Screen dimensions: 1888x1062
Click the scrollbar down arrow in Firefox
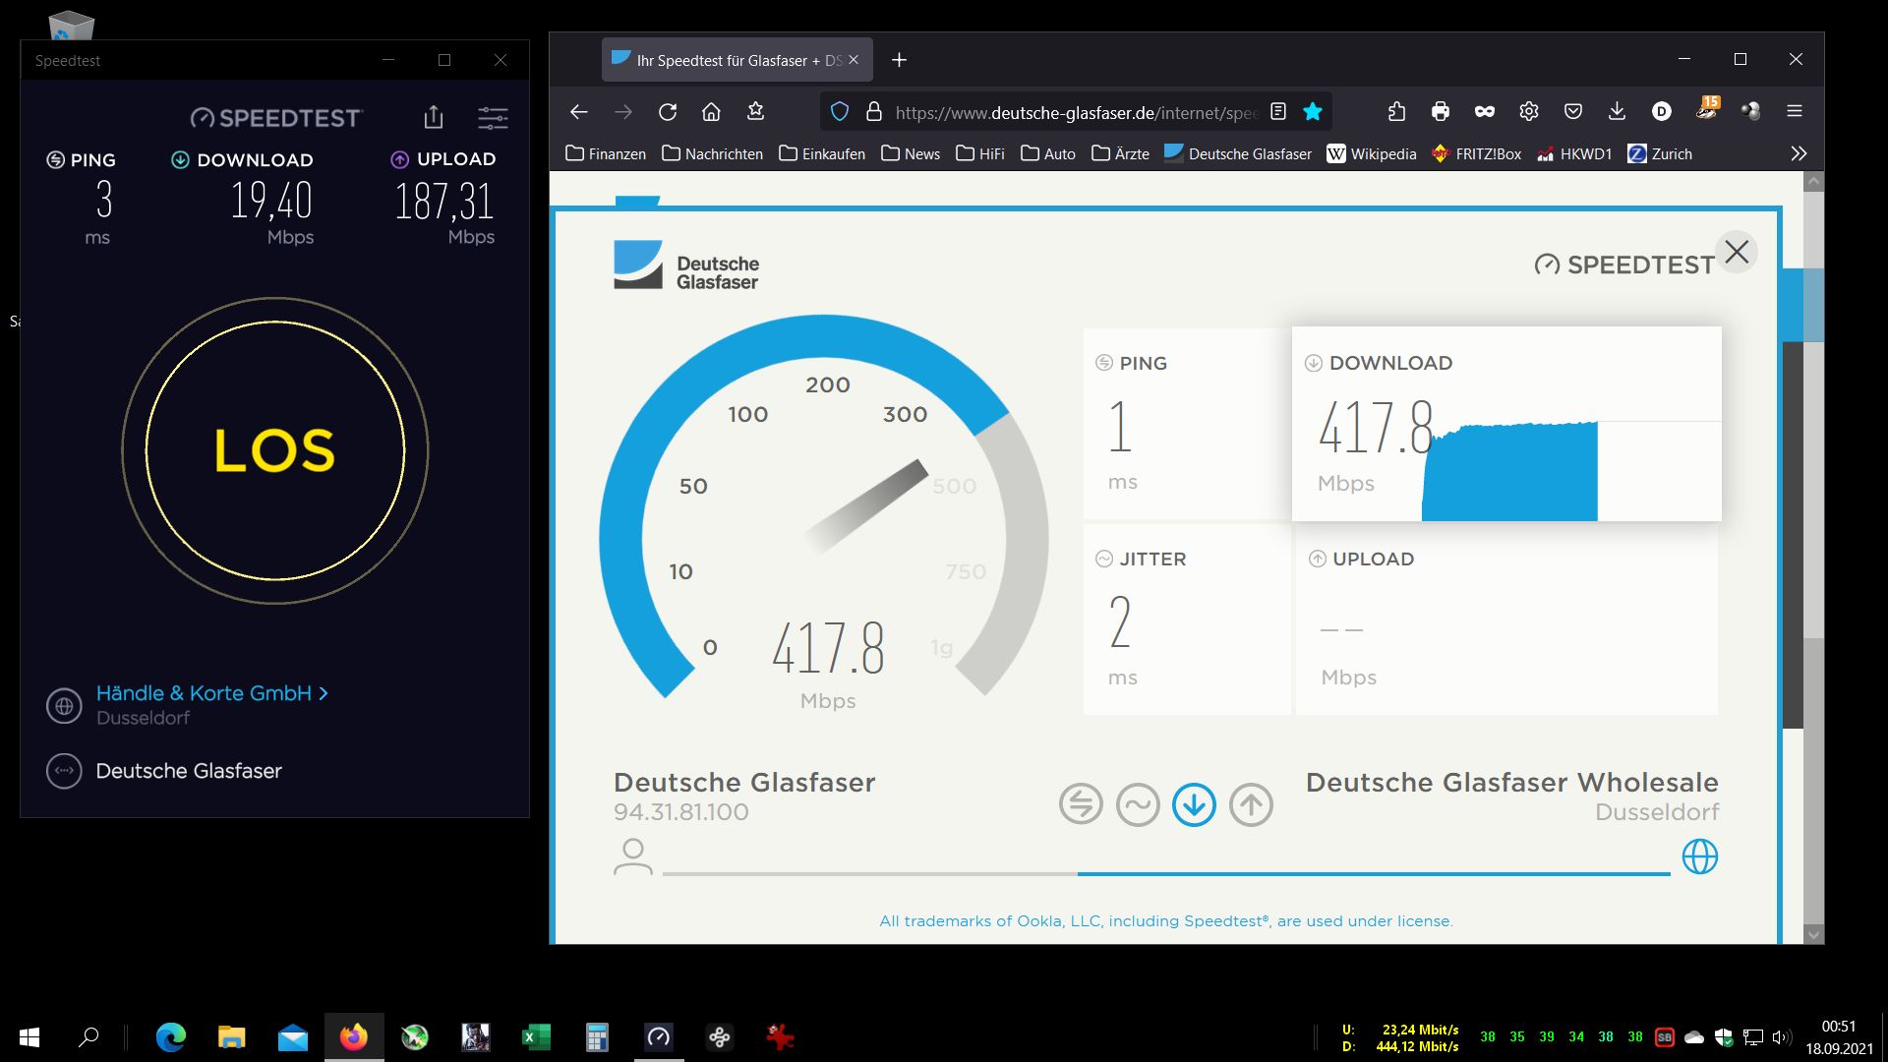pos(1814,934)
